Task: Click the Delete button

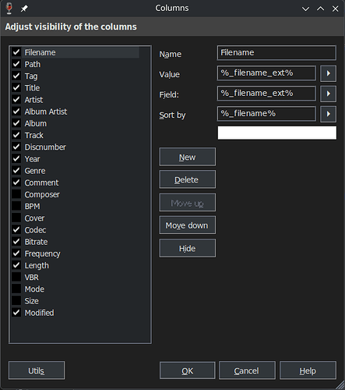Action: pos(187,179)
